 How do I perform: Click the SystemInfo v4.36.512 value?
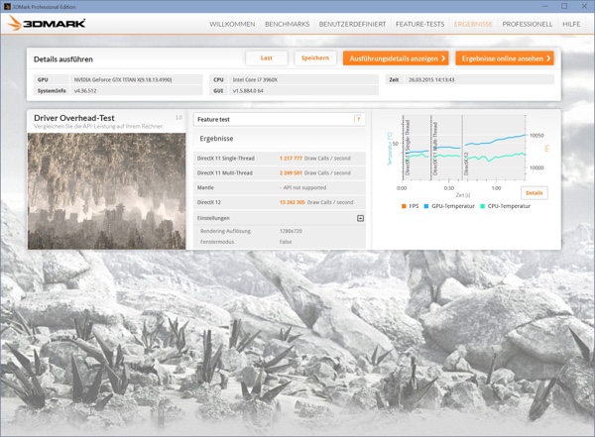pos(136,90)
